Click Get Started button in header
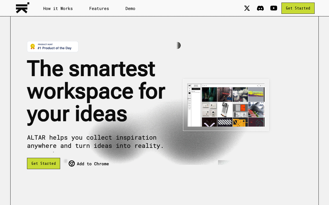Image resolution: width=329 pixels, height=205 pixels. (x=298, y=8)
